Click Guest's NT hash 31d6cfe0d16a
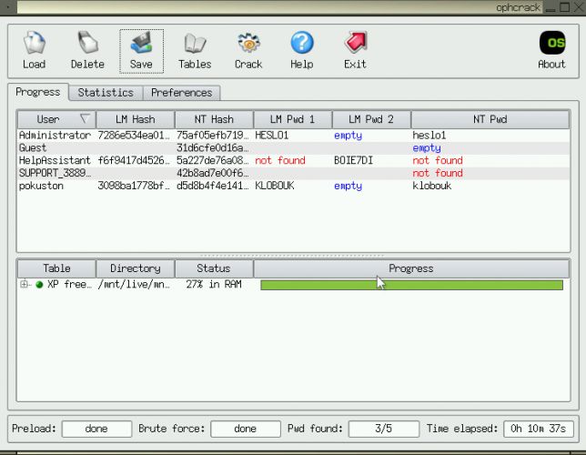 [212, 148]
